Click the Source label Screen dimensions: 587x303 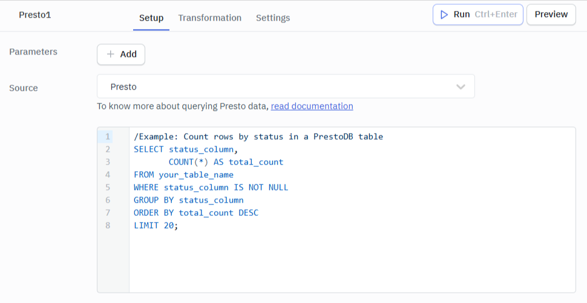[x=24, y=88]
